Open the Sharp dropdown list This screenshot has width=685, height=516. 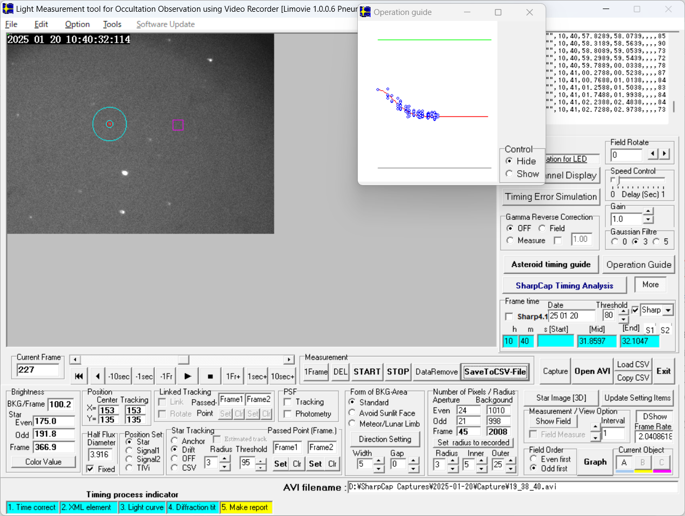click(x=668, y=310)
